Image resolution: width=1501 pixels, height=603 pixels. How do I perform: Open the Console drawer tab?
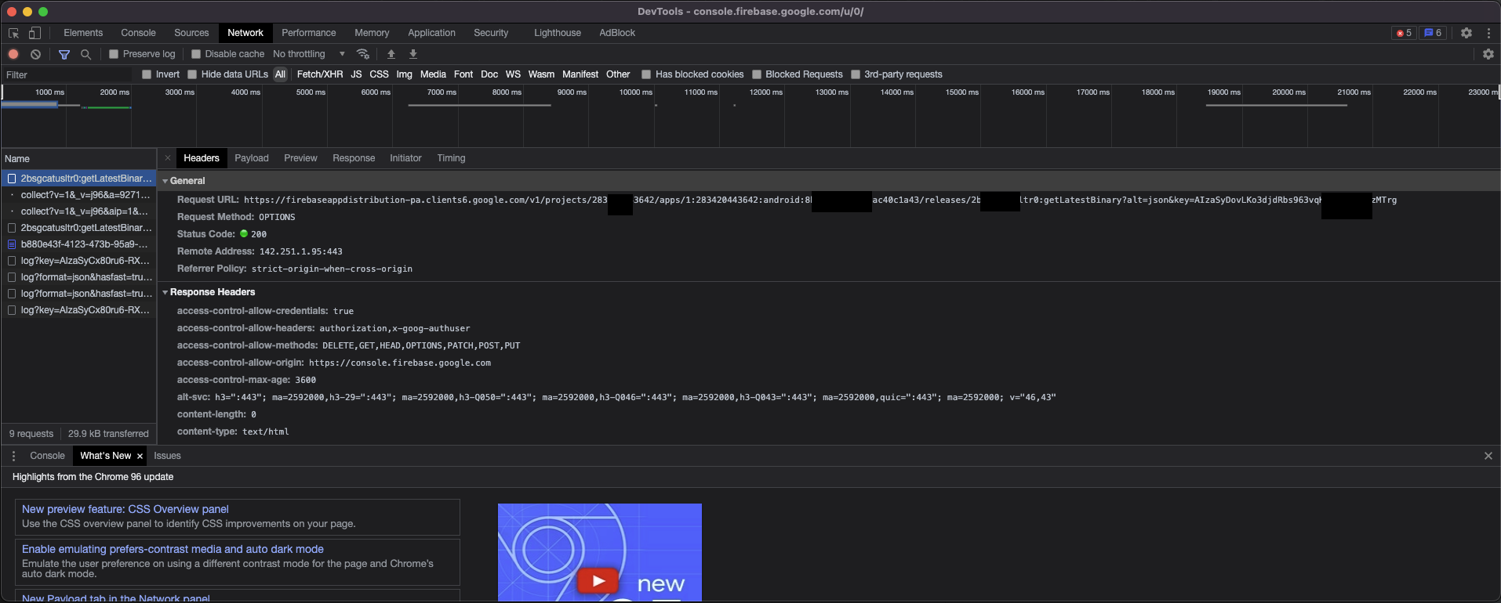click(47, 456)
